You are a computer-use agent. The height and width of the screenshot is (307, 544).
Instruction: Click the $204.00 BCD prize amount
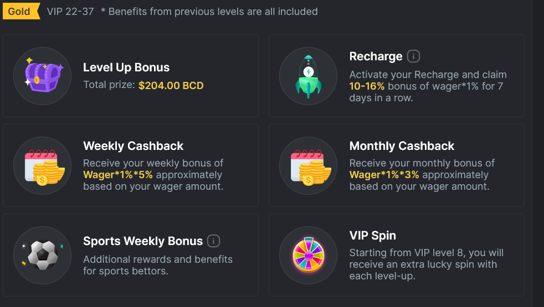[171, 85]
